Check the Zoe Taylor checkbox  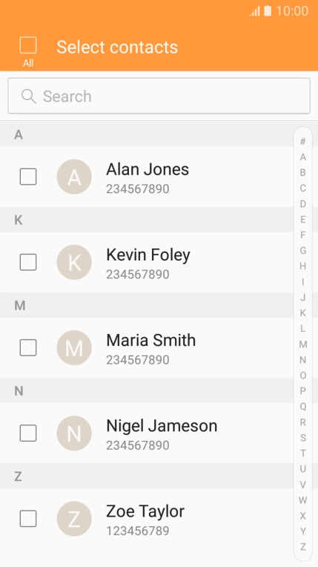coord(28,519)
